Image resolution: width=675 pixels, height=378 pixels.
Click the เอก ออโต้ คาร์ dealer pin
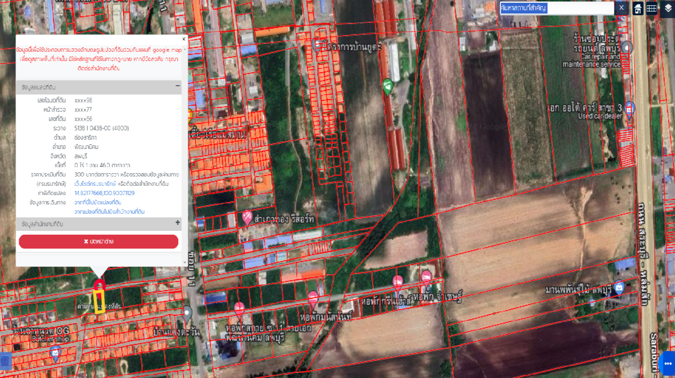pyautogui.click(x=630, y=108)
